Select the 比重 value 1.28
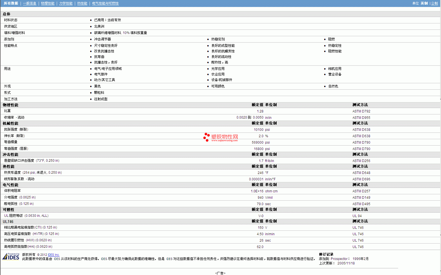The width and height of the screenshot is (441, 275). click(260, 111)
